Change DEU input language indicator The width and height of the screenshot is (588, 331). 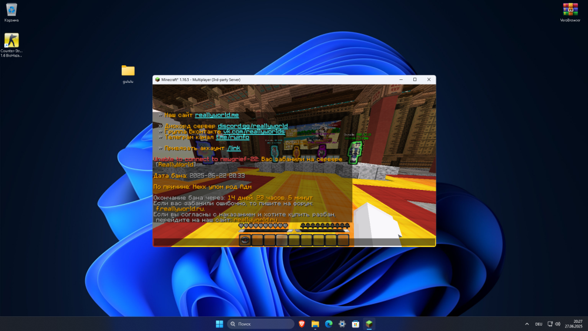539,325
